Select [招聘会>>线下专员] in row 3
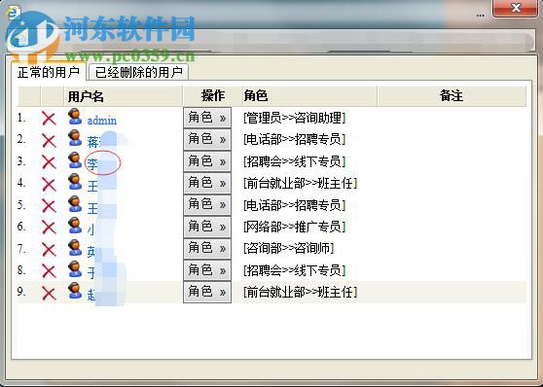543x387 pixels. click(x=295, y=161)
